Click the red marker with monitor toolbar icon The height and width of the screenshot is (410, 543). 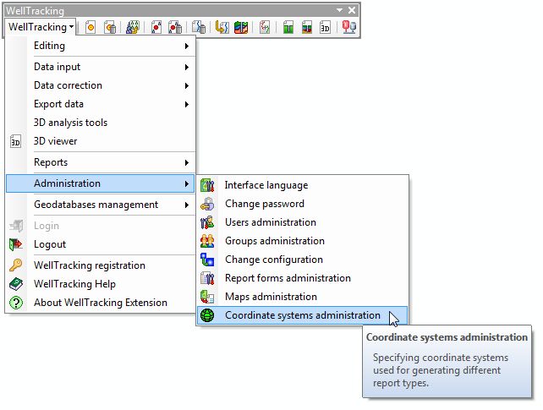coord(348,27)
